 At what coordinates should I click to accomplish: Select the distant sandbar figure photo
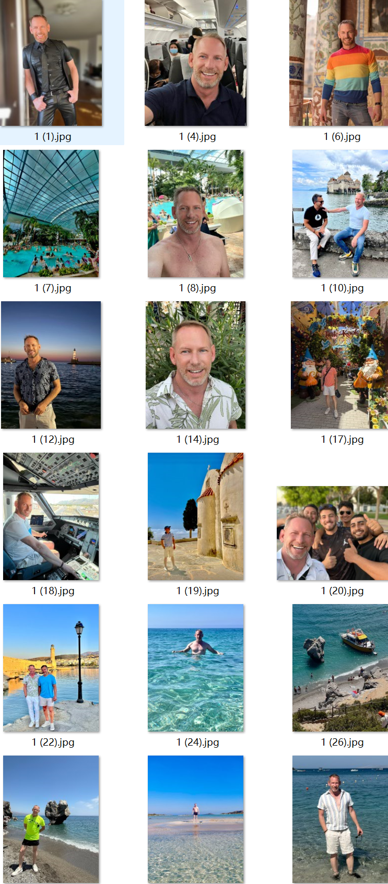tap(195, 819)
